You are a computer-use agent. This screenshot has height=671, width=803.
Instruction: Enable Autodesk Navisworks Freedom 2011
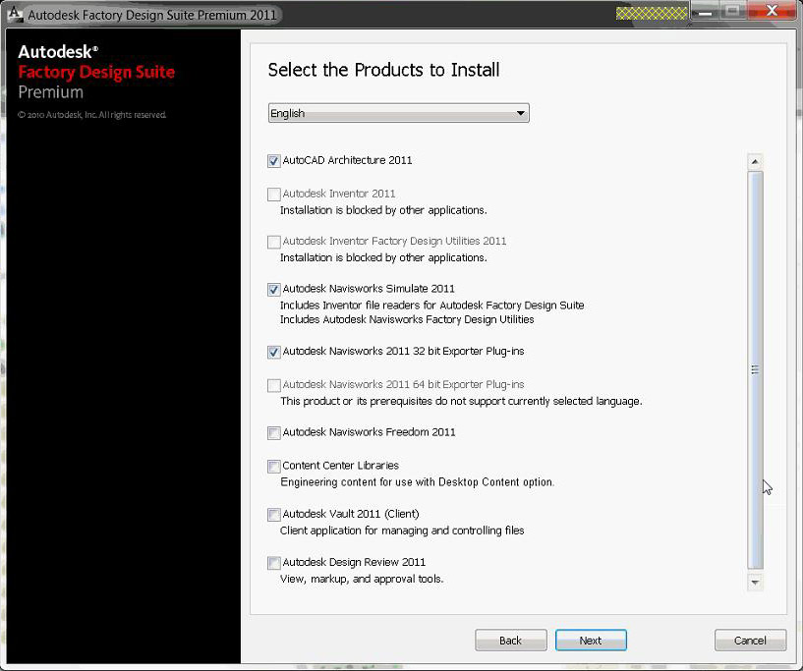pos(273,432)
